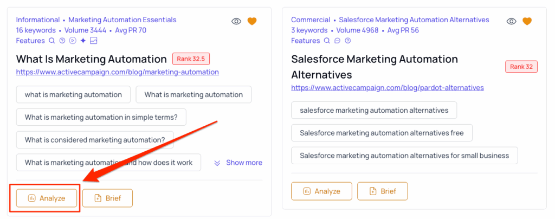
Task: Toggle the eye visibility on Salesforce Alternatives card
Action: pyautogui.click(x=511, y=22)
